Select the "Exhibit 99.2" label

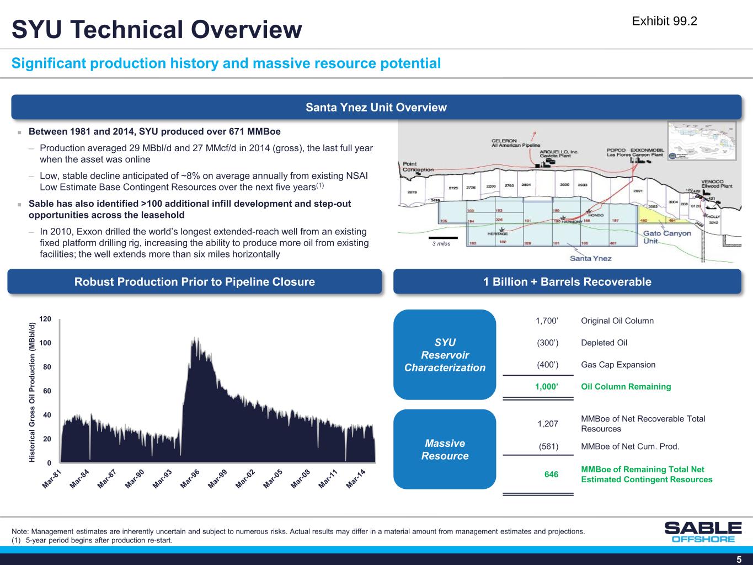click(664, 21)
